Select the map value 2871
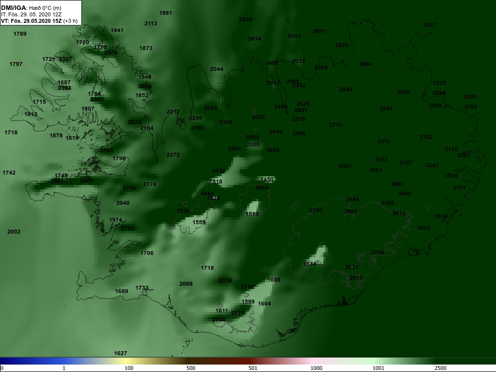496x372 pixels. click(319, 31)
